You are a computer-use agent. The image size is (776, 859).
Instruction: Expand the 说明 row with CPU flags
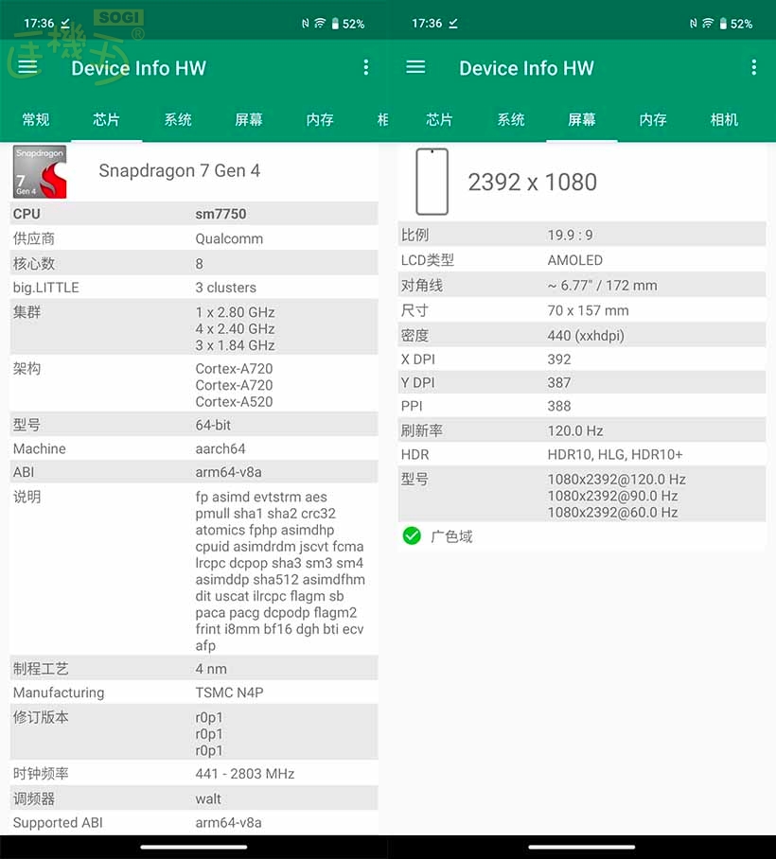coord(194,568)
